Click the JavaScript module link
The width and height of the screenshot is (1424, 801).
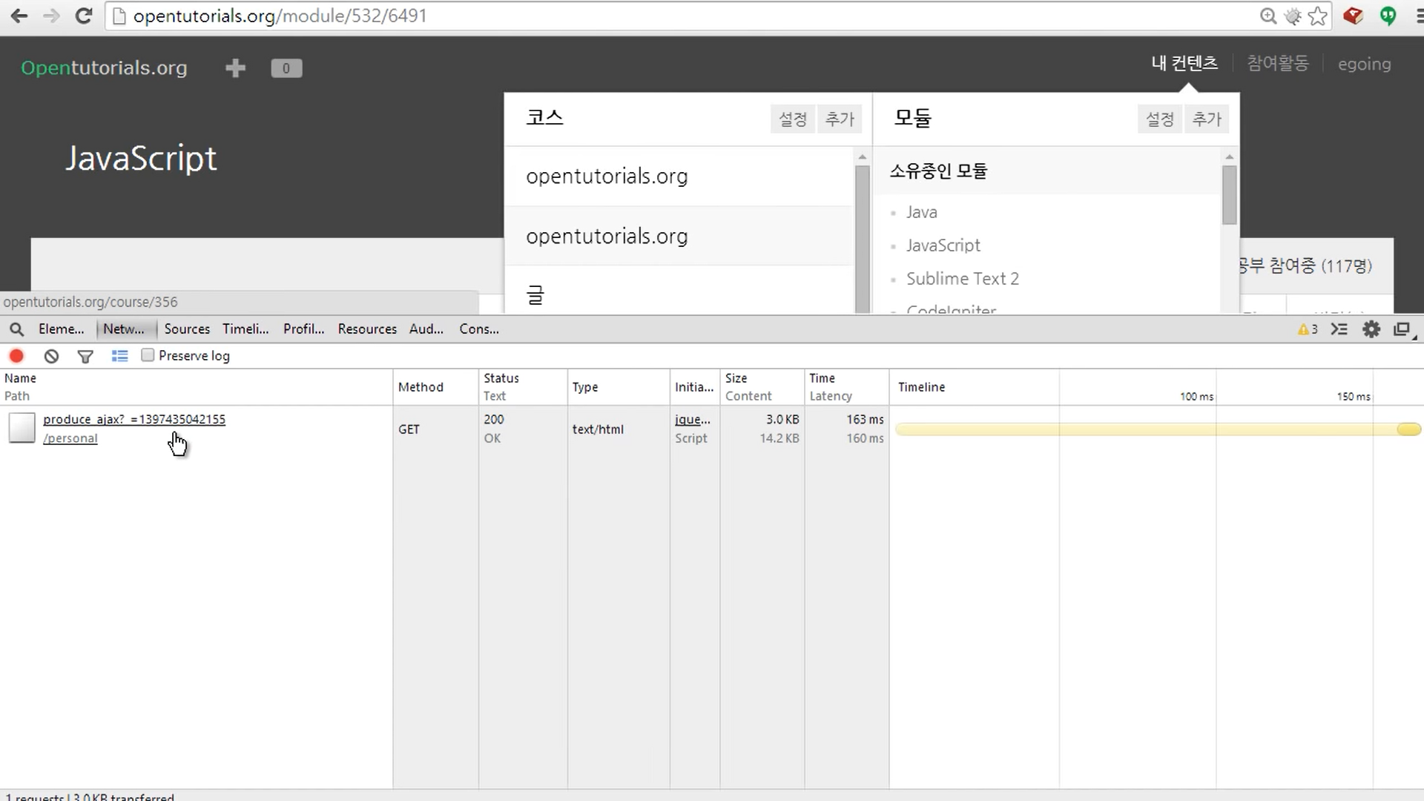(943, 245)
